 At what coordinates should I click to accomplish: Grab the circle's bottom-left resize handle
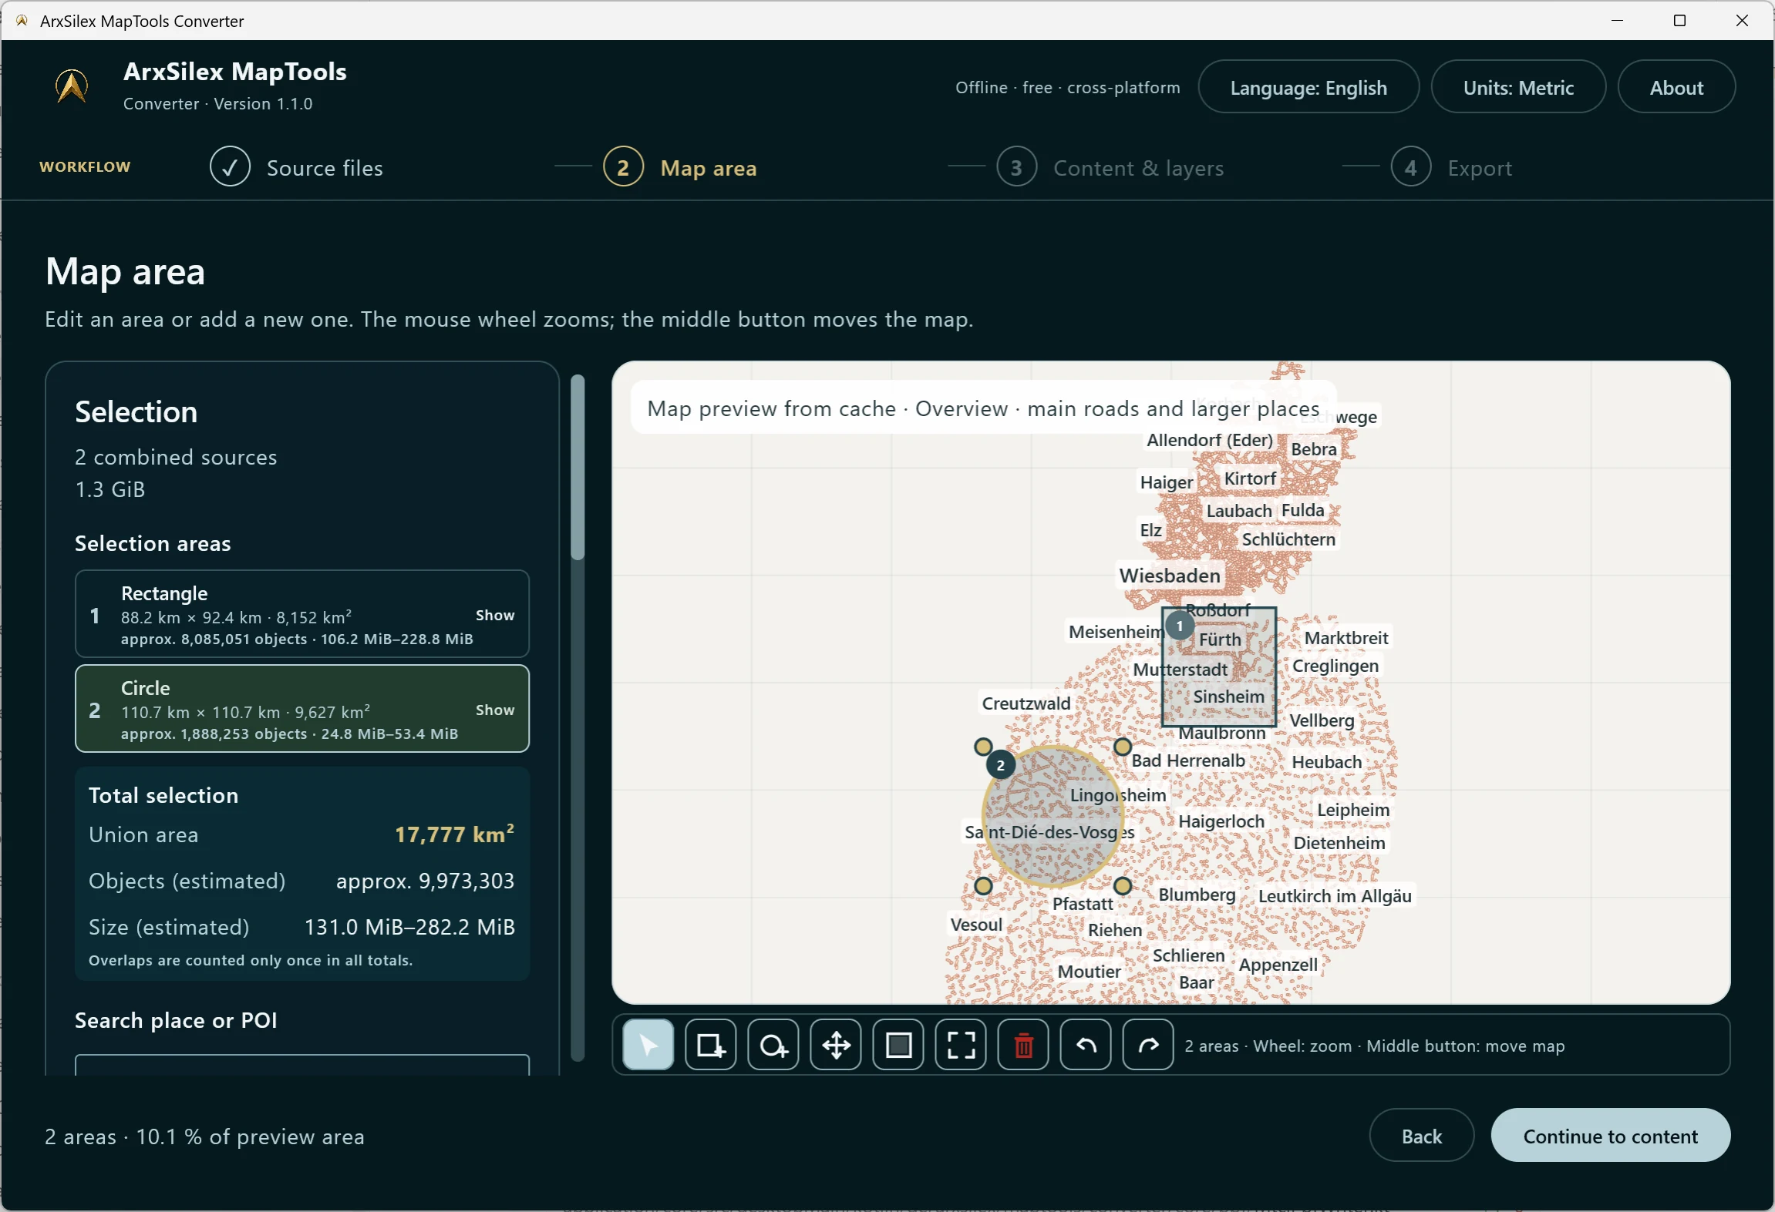point(982,886)
